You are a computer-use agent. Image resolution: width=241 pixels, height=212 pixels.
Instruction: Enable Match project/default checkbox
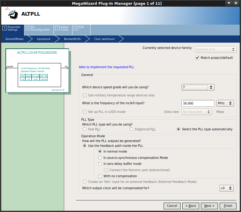[x=197, y=58]
